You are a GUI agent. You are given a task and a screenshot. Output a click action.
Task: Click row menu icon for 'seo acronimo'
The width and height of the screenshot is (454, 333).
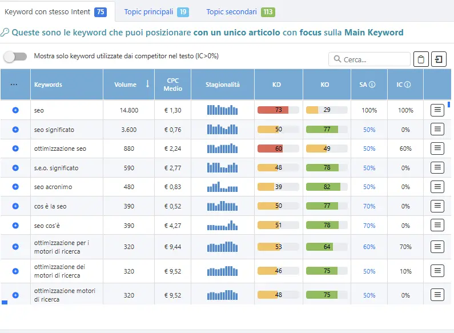(x=437, y=187)
